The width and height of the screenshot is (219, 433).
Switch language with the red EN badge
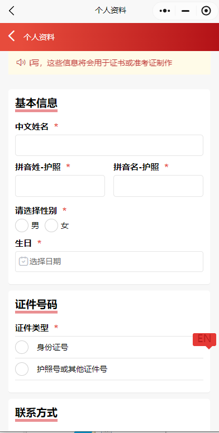(204, 340)
